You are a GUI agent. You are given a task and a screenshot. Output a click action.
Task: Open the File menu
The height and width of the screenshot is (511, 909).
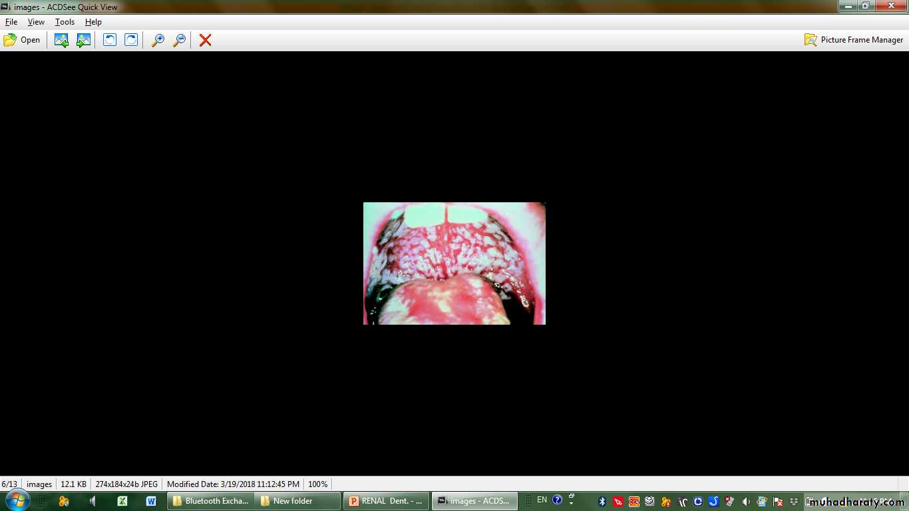pos(11,22)
